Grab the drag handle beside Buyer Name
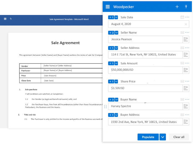The width and height of the screenshot is (193, 144). (105, 106)
